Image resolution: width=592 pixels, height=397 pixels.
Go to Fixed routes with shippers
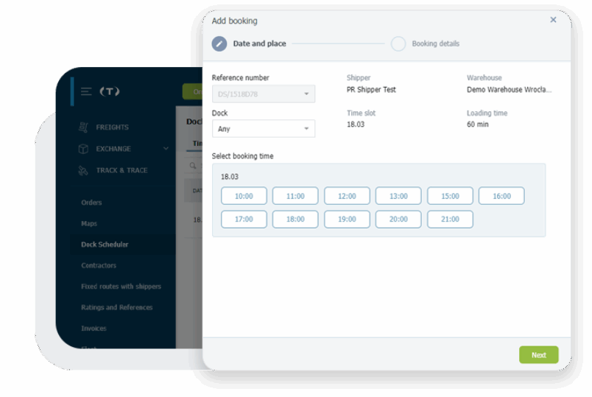pyautogui.click(x=121, y=287)
